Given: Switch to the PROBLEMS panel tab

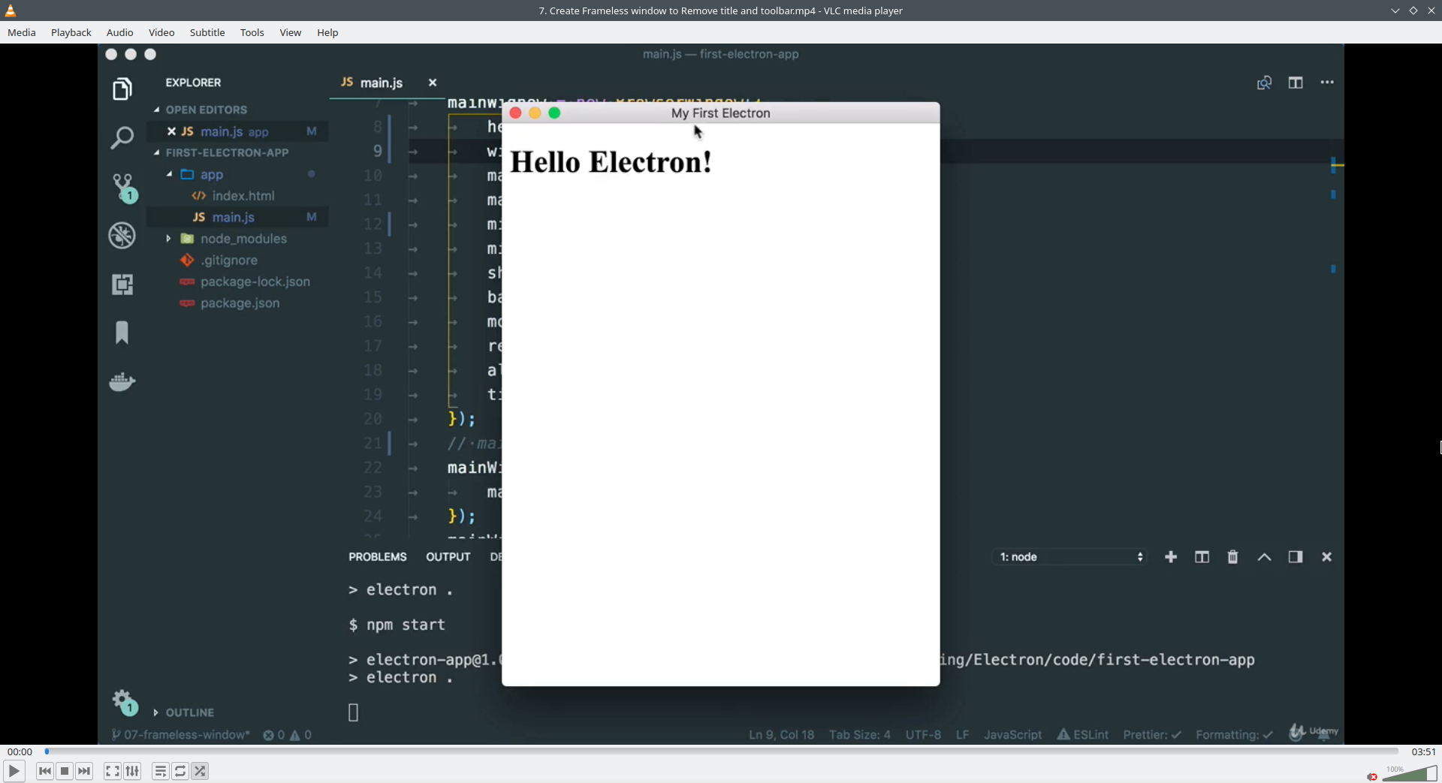Looking at the screenshot, I should point(378,557).
